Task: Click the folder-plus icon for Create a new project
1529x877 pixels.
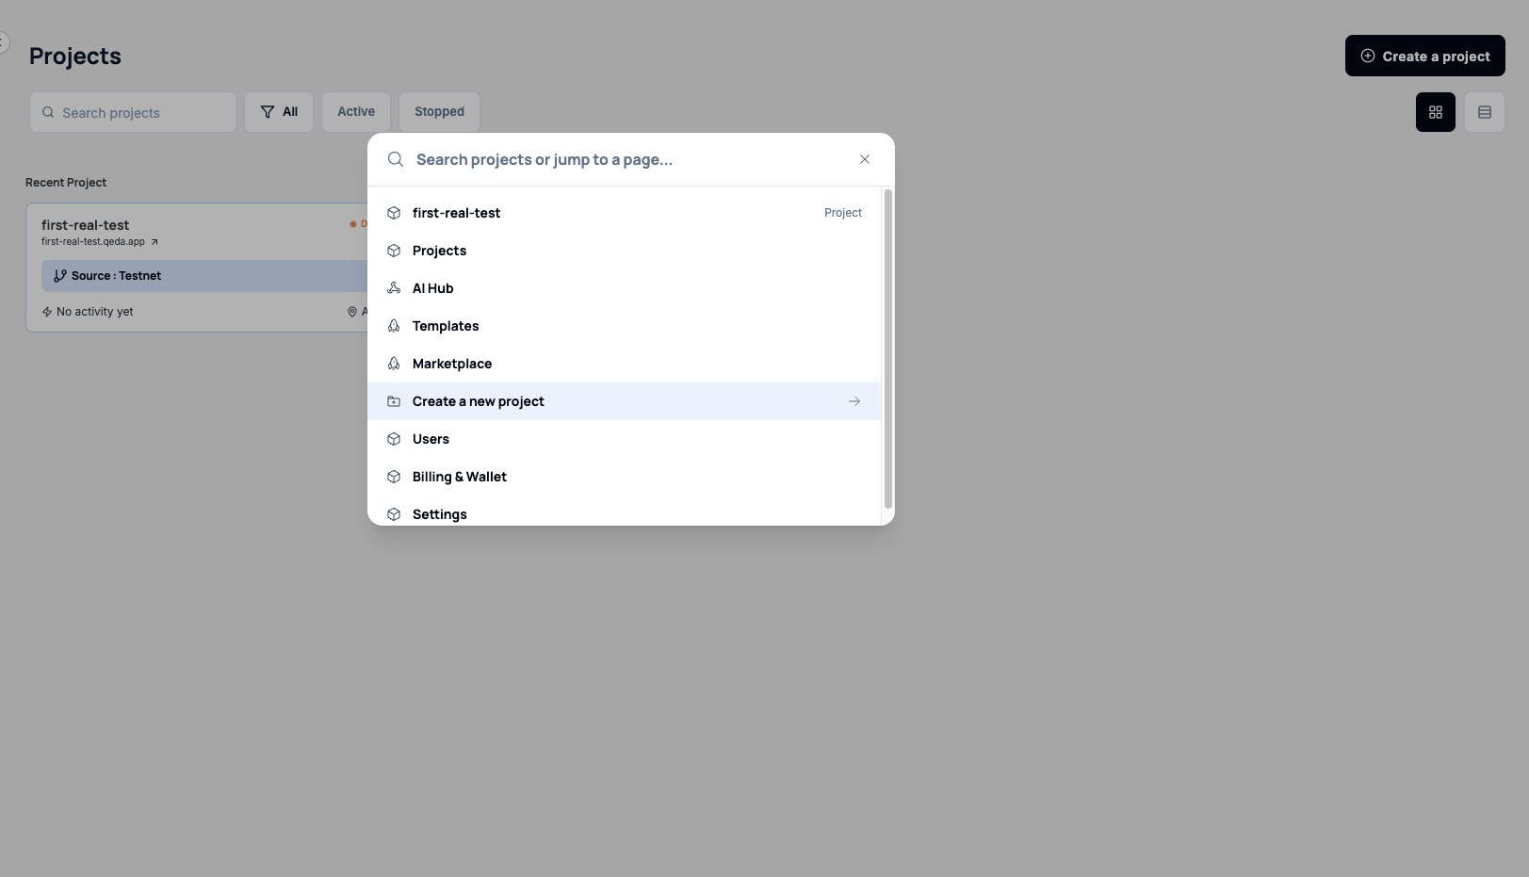Action: (x=394, y=401)
